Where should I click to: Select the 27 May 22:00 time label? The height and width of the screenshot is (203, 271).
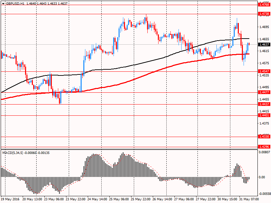click(206, 199)
